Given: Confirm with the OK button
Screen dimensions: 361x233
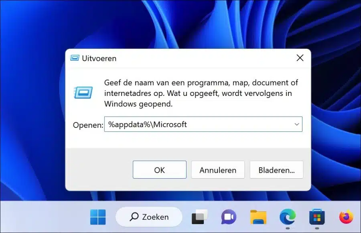Looking at the screenshot, I should [160, 170].
